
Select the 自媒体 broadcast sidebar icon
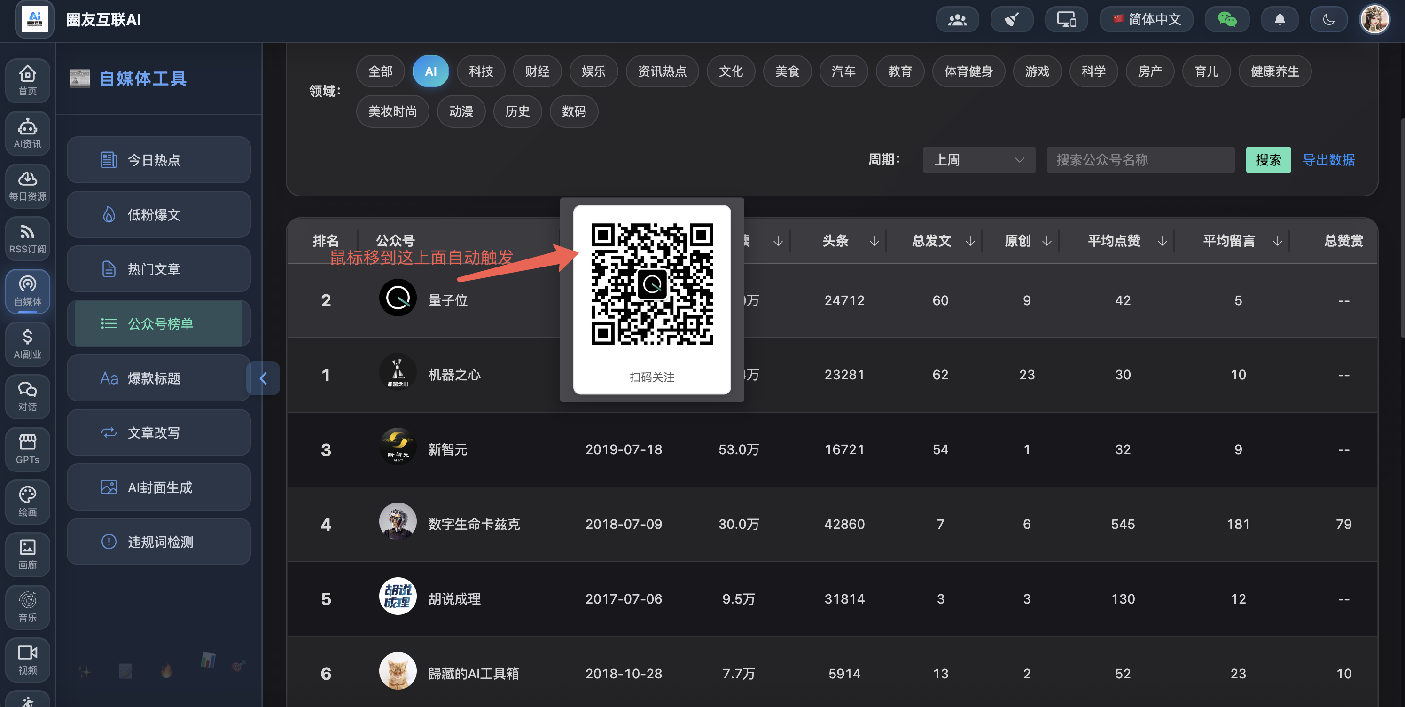[x=27, y=291]
